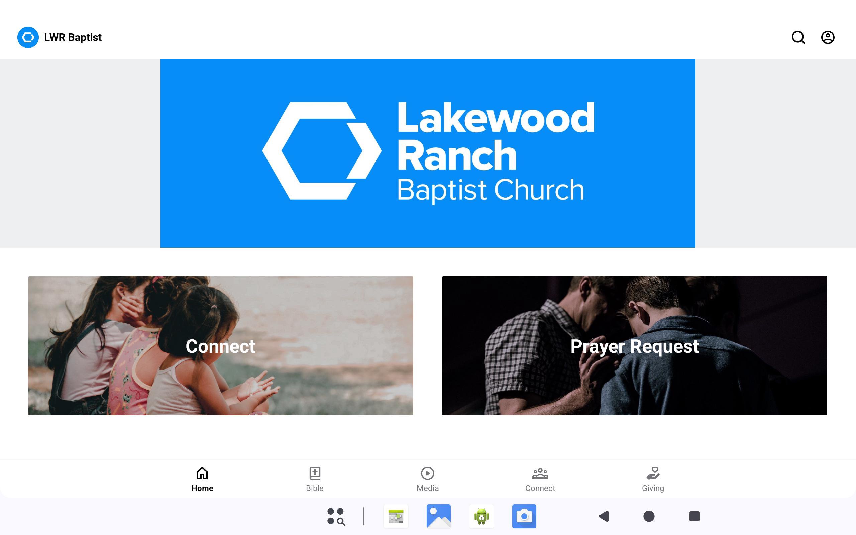Launch the camera app in taskbar

524,516
